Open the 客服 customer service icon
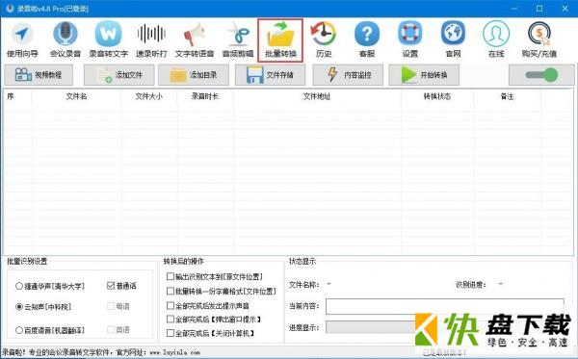Image resolution: width=578 pixels, height=359 pixels. pos(367,39)
